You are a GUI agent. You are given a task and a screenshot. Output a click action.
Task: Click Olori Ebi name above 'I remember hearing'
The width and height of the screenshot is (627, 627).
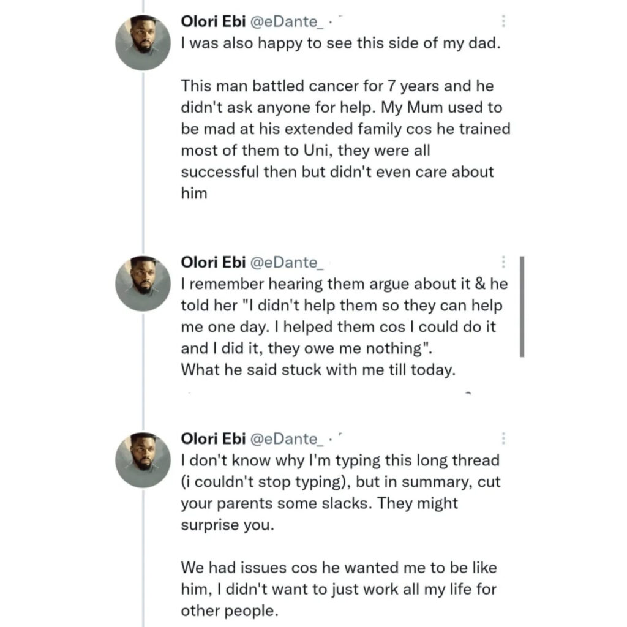(213, 262)
